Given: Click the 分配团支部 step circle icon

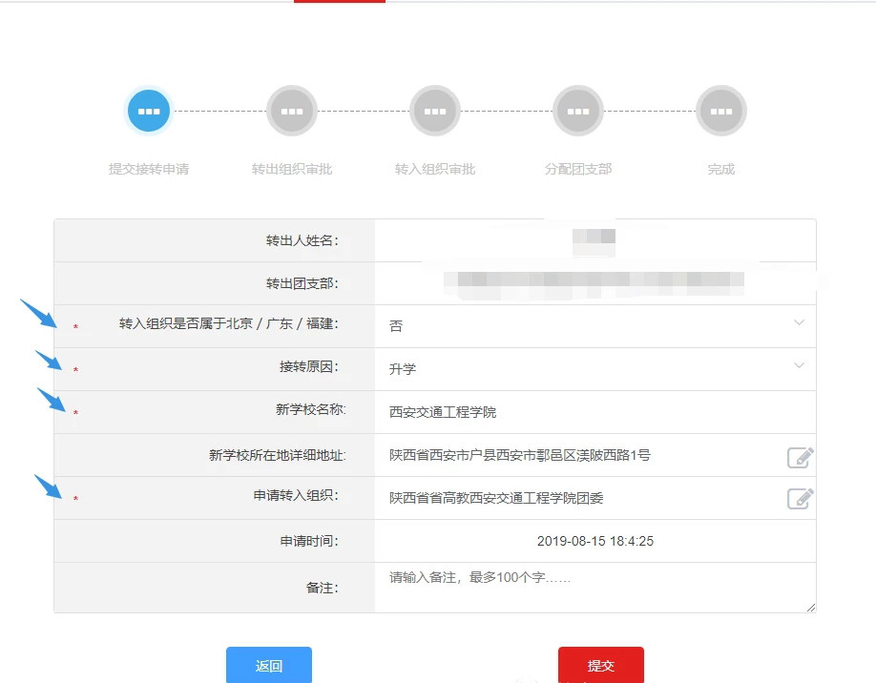Looking at the screenshot, I should pyautogui.click(x=577, y=111).
